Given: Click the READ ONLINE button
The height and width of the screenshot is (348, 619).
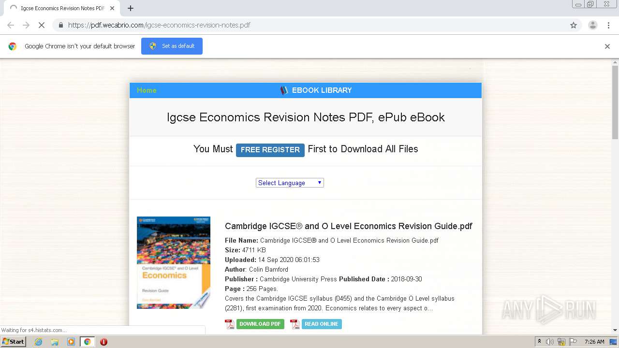Looking at the screenshot, I should (322, 324).
